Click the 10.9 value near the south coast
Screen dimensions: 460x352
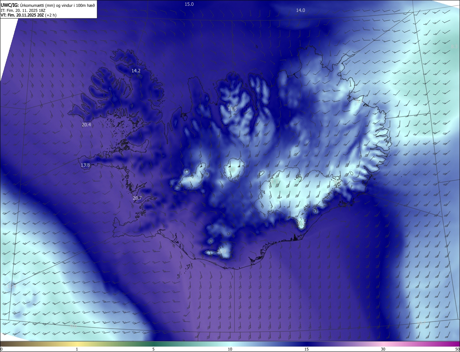[222, 252]
